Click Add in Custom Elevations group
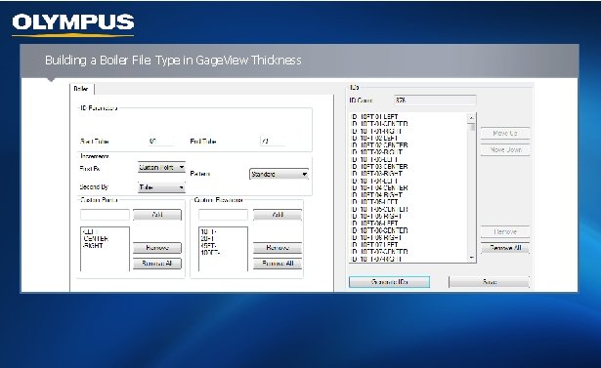This screenshot has height=368, width=601. click(x=278, y=215)
